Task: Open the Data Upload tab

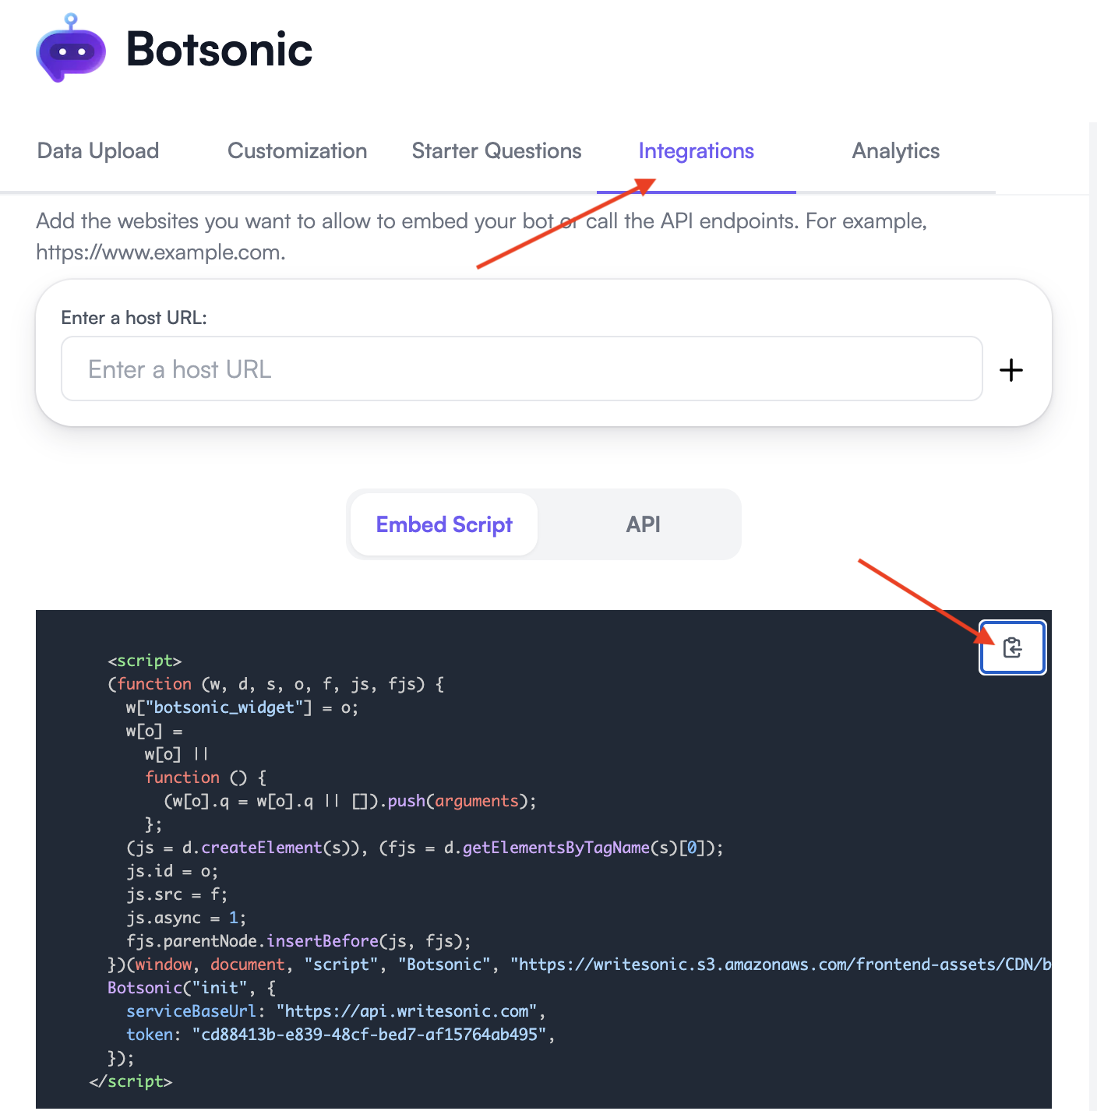Action: [98, 151]
